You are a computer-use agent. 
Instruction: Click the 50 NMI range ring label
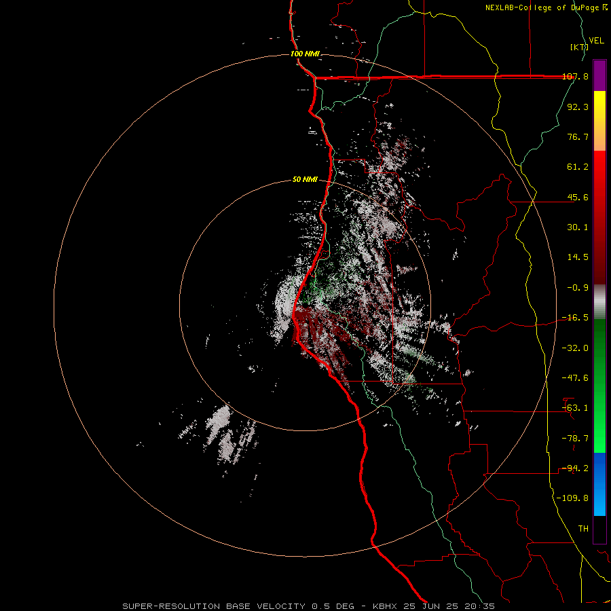click(305, 180)
